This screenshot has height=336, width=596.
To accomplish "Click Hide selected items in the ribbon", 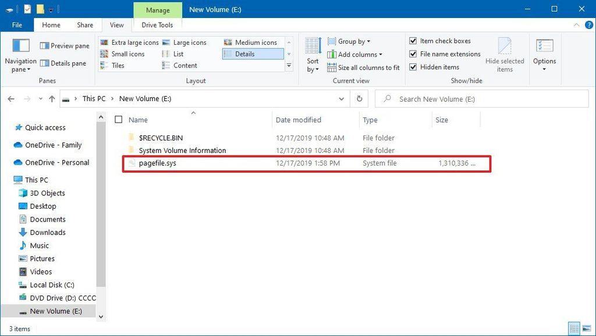I will [x=505, y=55].
